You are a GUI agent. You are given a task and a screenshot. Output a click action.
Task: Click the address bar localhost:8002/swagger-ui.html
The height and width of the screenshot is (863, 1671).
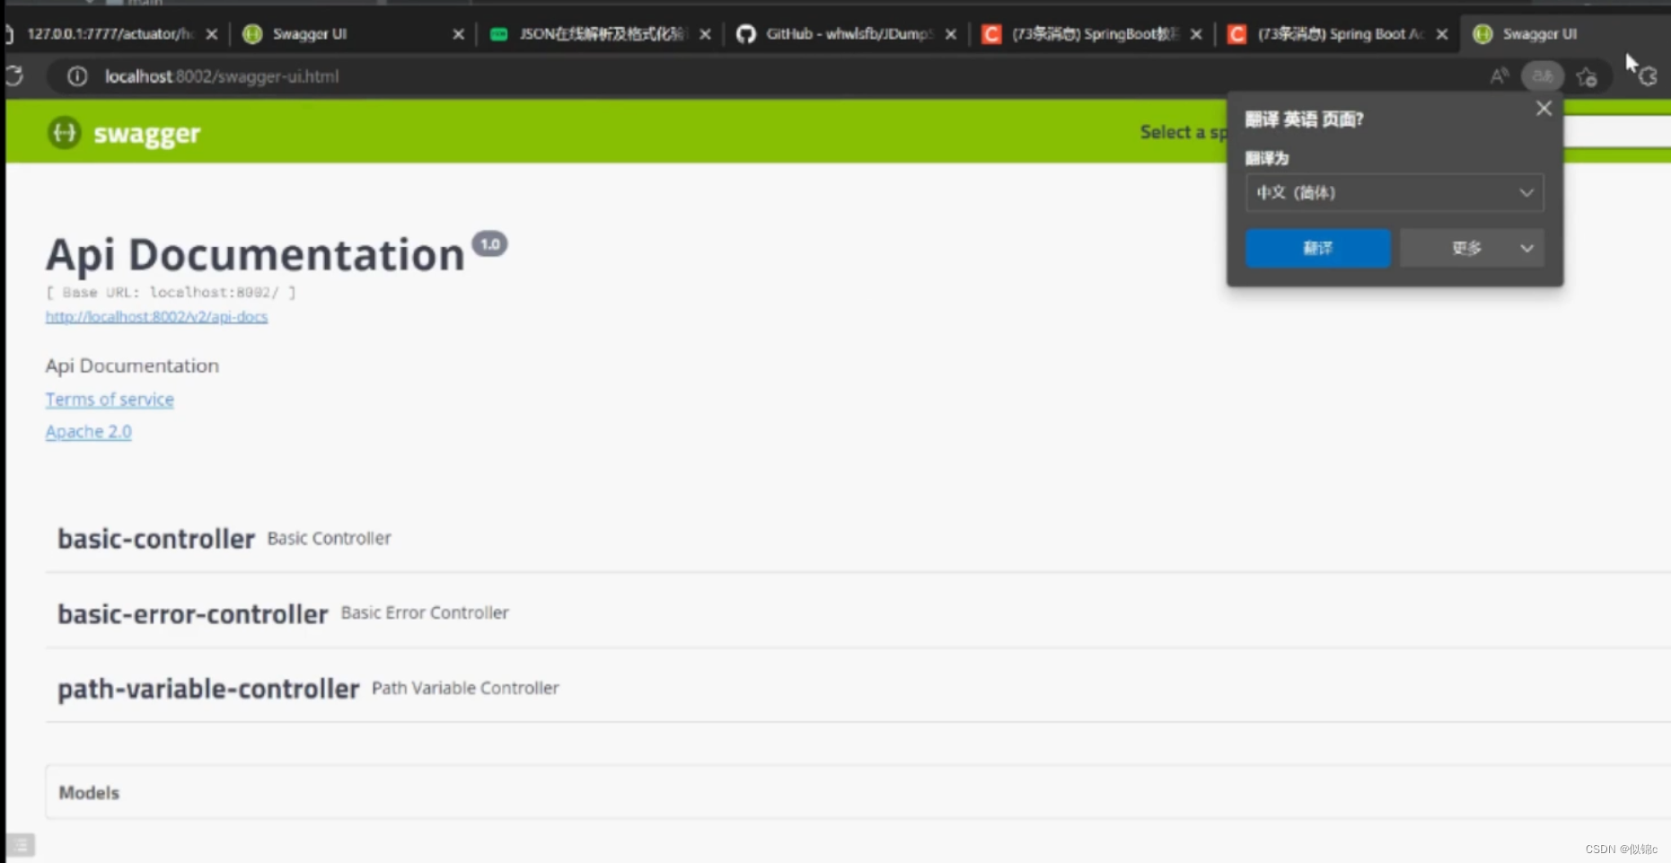[x=222, y=76]
